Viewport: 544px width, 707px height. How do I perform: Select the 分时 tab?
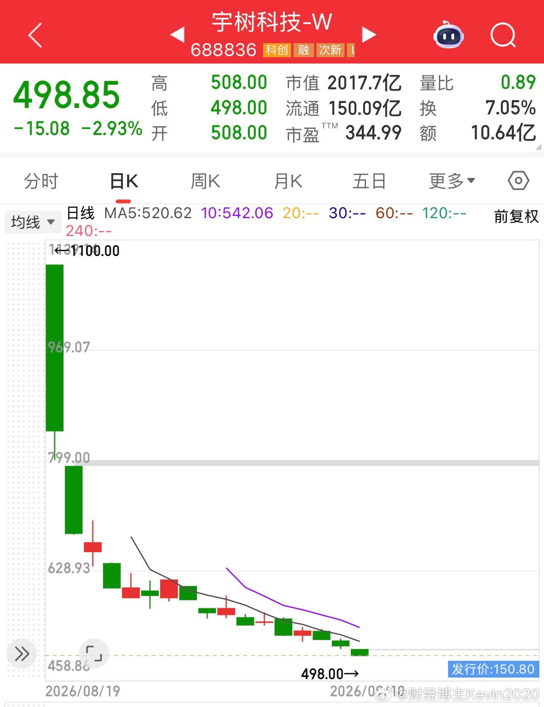tap(41, 181)
